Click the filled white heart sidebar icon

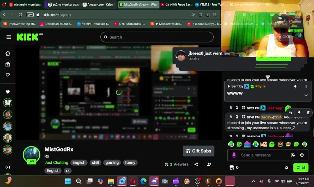coord(8,92)
